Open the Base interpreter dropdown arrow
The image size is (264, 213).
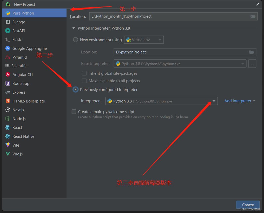pyautogui.click(x=242, y=64)
